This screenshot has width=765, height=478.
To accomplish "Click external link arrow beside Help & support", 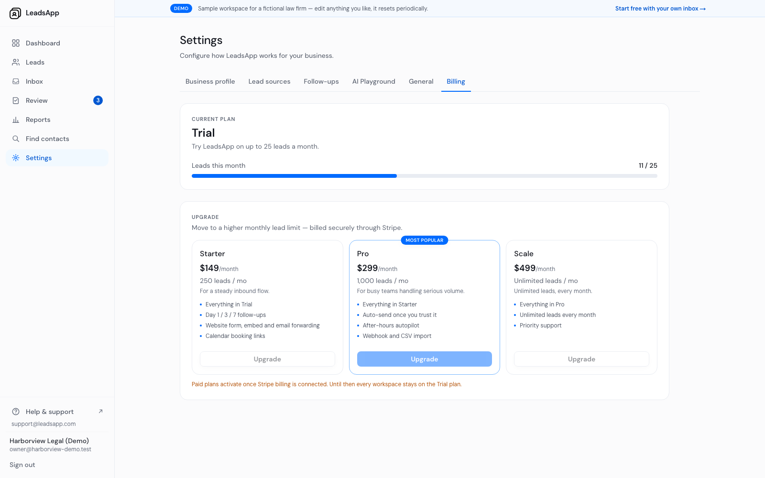I will (100, 411).
